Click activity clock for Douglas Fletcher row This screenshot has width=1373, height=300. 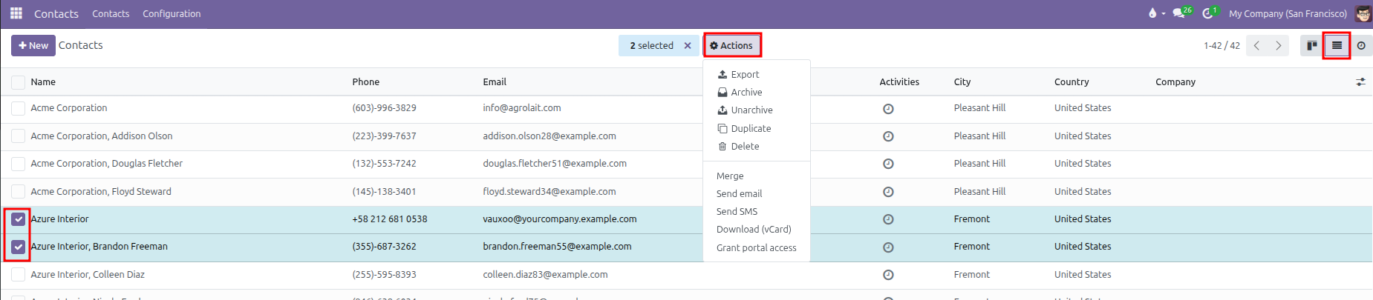coord(888,164)
